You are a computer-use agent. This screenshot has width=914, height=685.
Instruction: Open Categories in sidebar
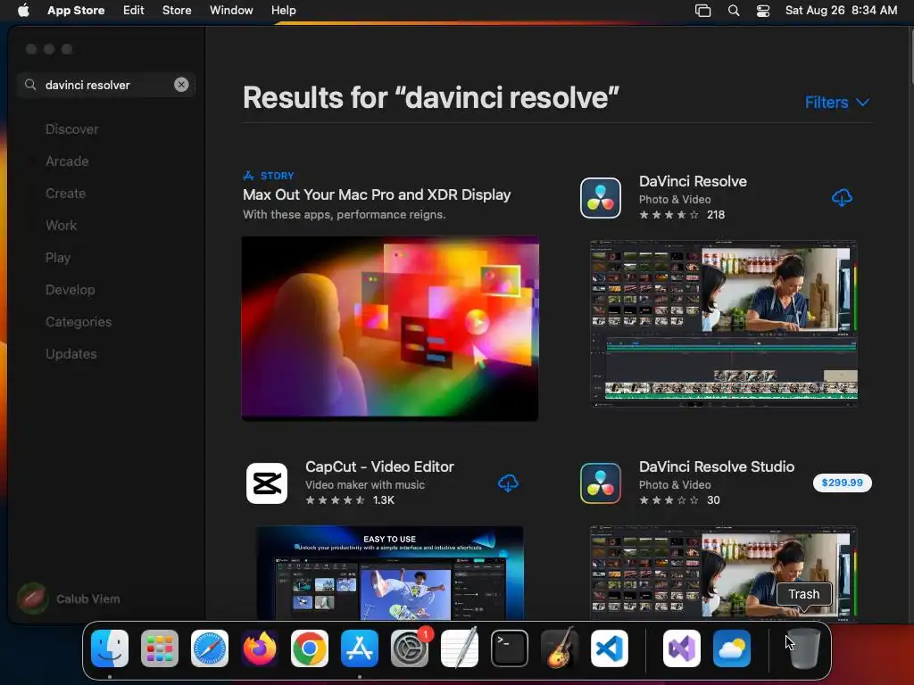(79, 321)
